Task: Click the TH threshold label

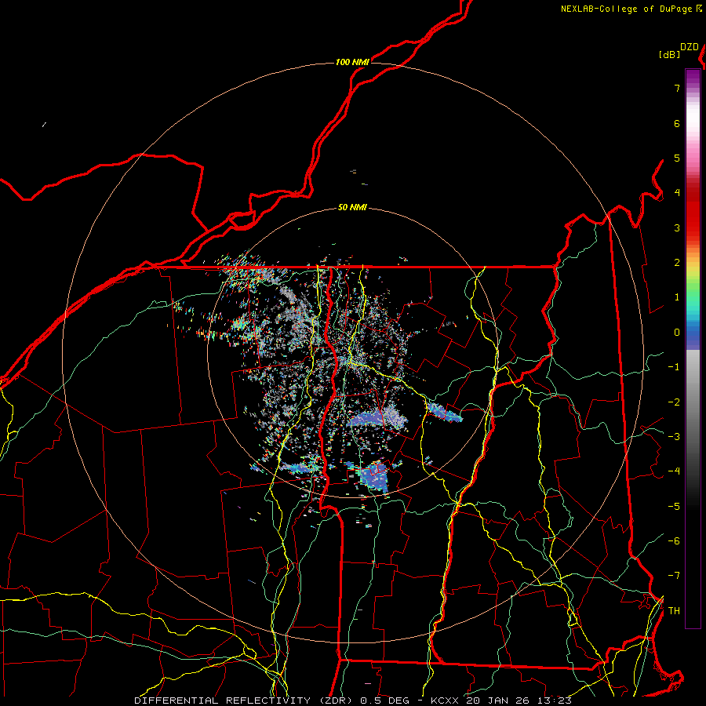Action: pos(674,611)
